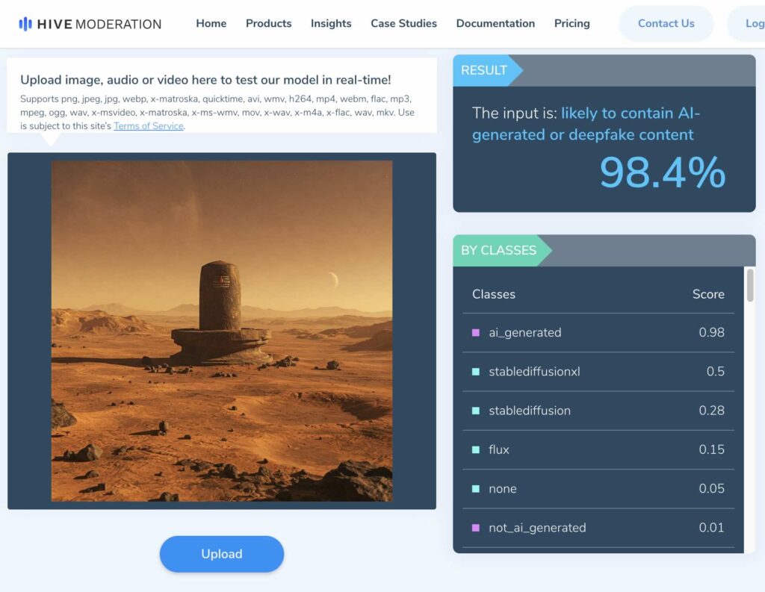Click the Hive Moderation logo

pos(90,24)
